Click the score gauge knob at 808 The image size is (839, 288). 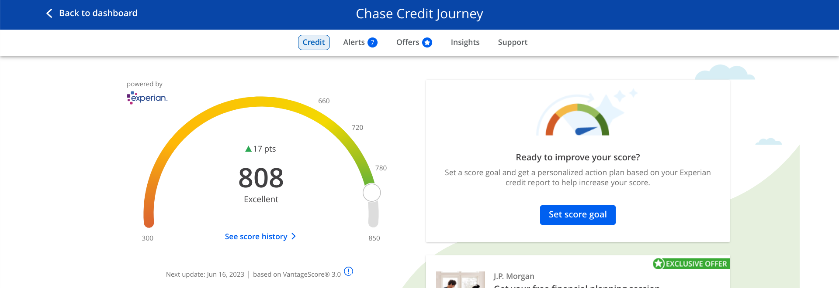tap(372, 193)
